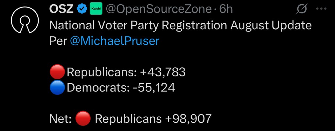Click the red circle emoji before Republicans: +43,783
The width and height of the screenshot is (335, 131).
(57, 72)
